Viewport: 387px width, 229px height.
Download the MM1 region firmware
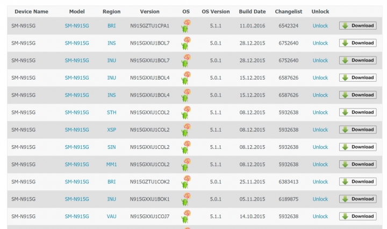click(x=357, y=164)
